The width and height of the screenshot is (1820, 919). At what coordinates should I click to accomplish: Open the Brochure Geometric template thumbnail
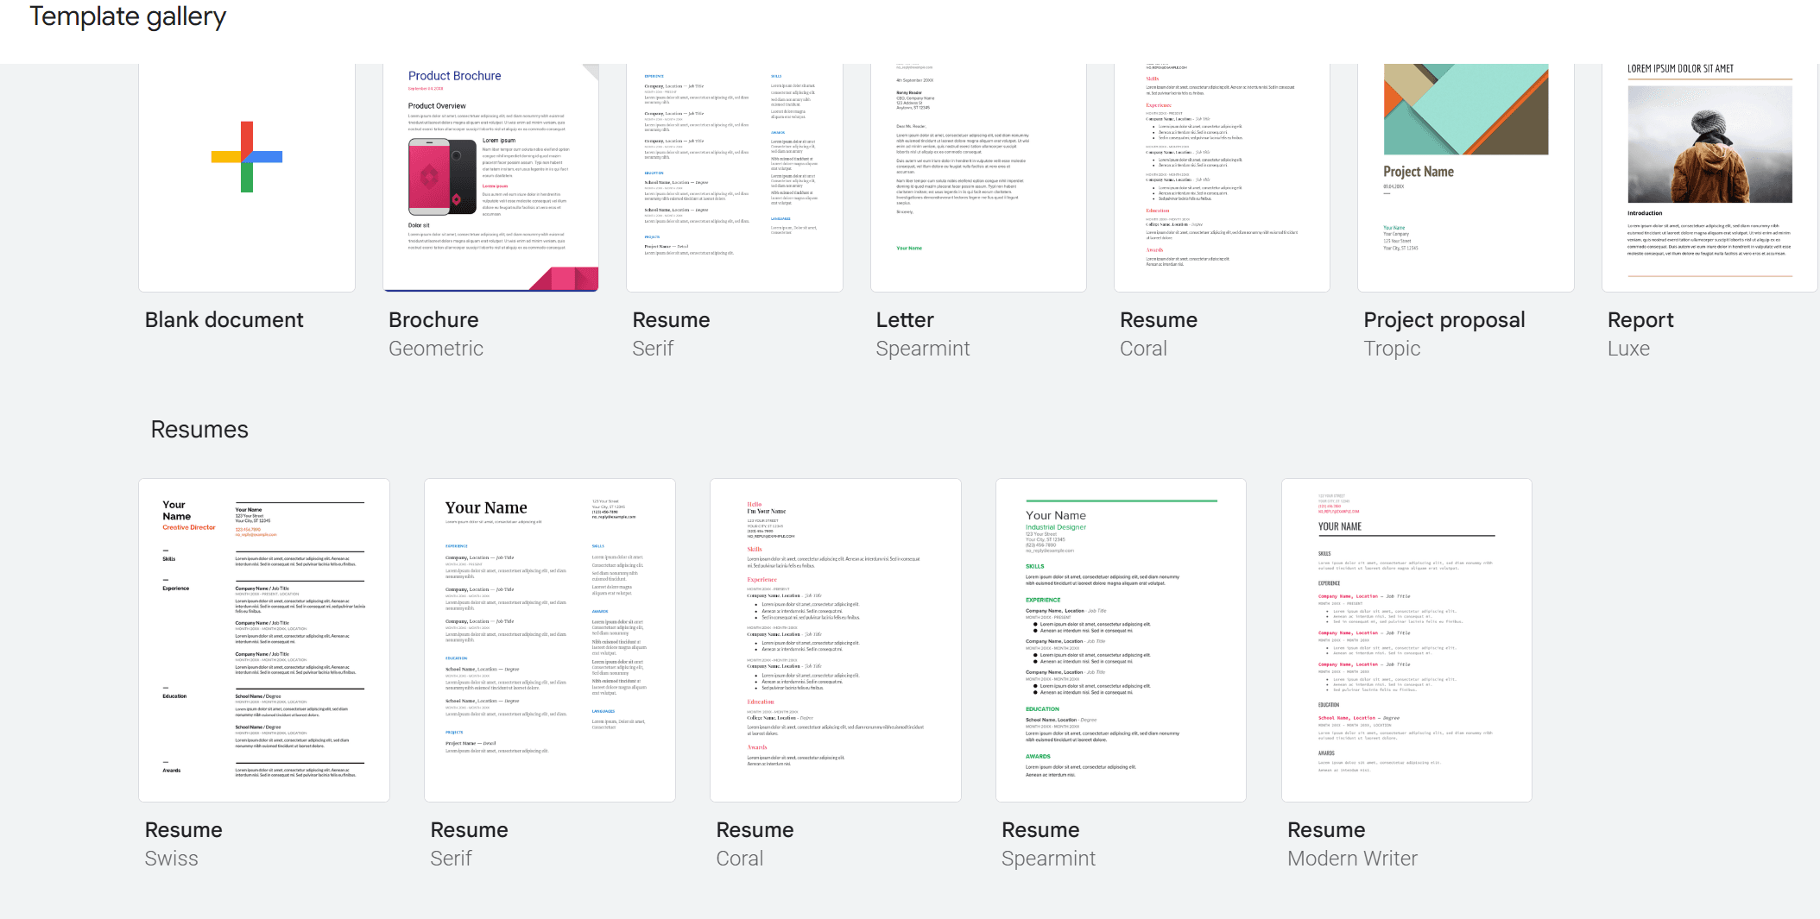(x=490, y=178)
